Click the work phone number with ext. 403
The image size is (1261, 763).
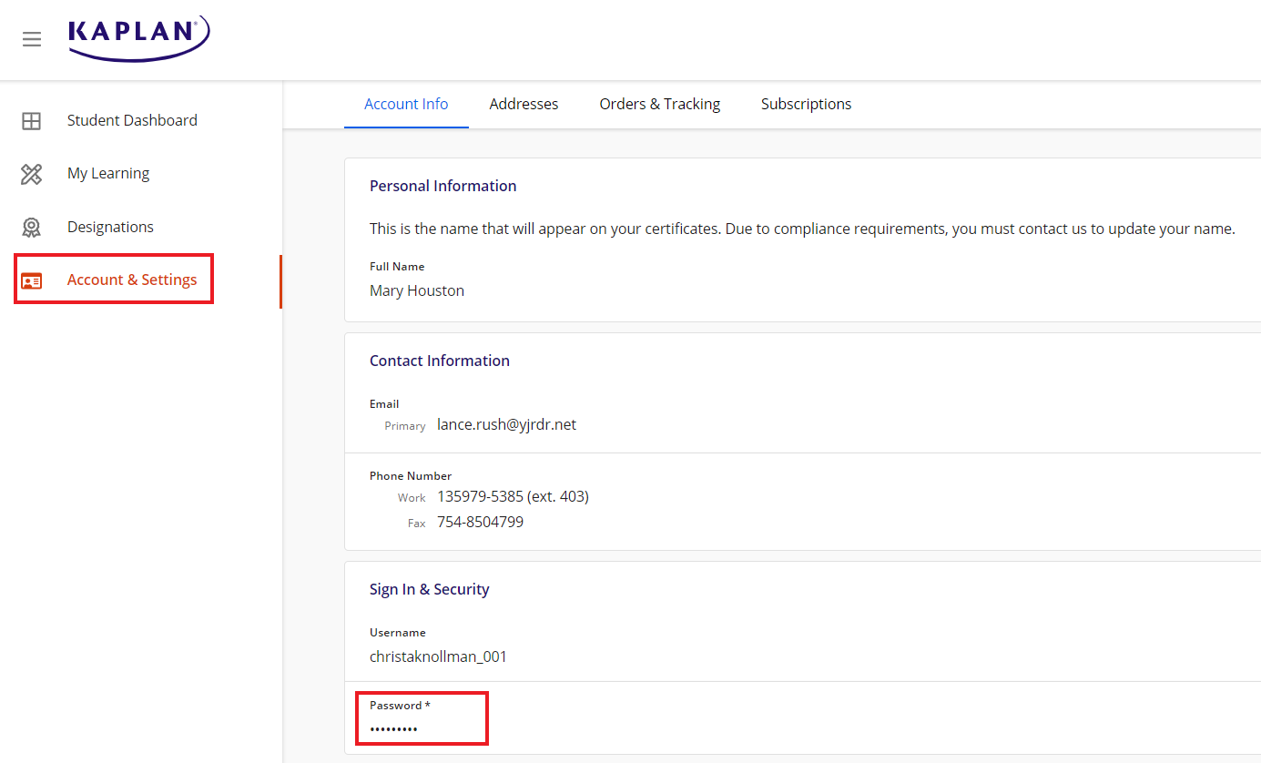tap(513, 496)
